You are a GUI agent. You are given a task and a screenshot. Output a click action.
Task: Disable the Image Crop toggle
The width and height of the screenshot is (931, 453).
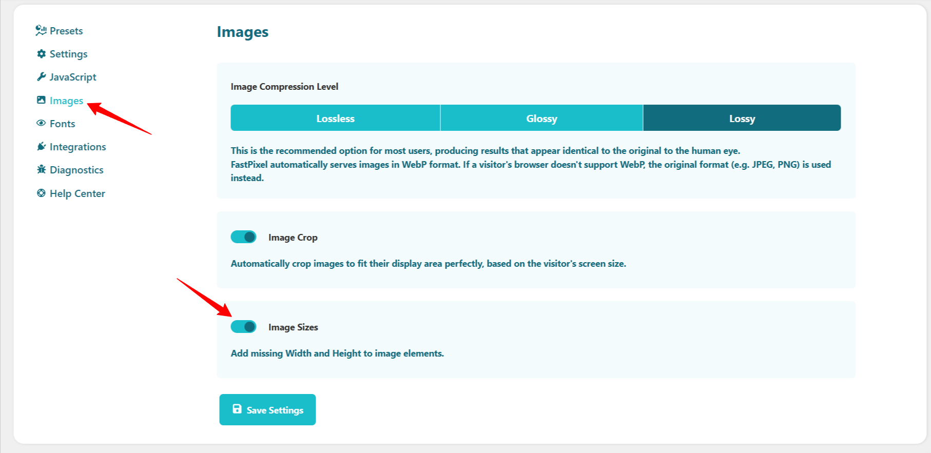point(243,237)
